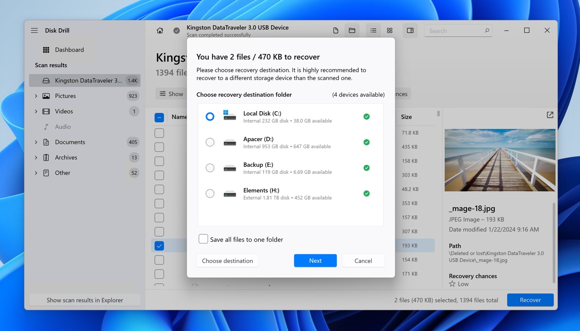
Task: Click the Local Disk (C:) drive icon
Action: point(229,115)
